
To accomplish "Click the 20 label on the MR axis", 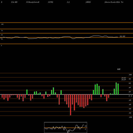I will [130, 92].
